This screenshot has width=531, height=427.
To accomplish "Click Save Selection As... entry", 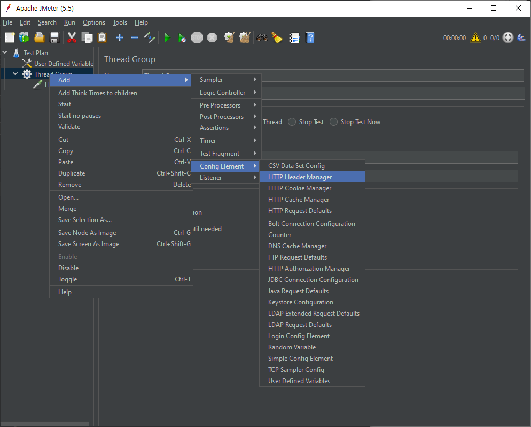I will coord(121,220).
